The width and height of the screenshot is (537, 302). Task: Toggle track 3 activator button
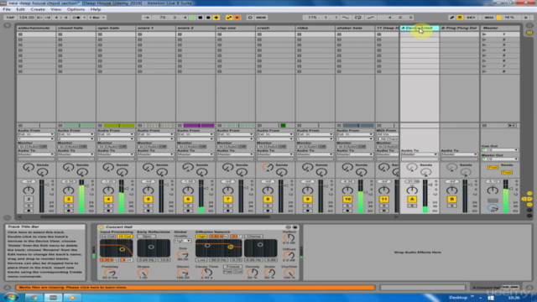(69, 199)
